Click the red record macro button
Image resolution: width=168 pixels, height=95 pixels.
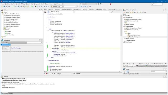(x=46, y=74)
